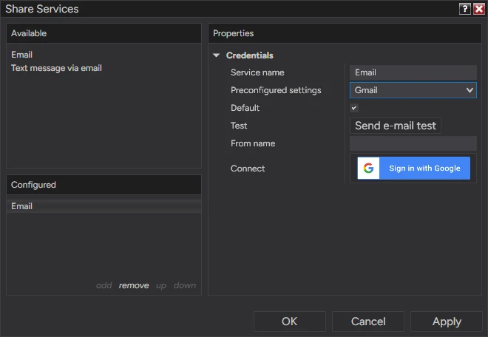Click Sign in with Google
This screenshot has width=488, height=337.
pos(413,168)
